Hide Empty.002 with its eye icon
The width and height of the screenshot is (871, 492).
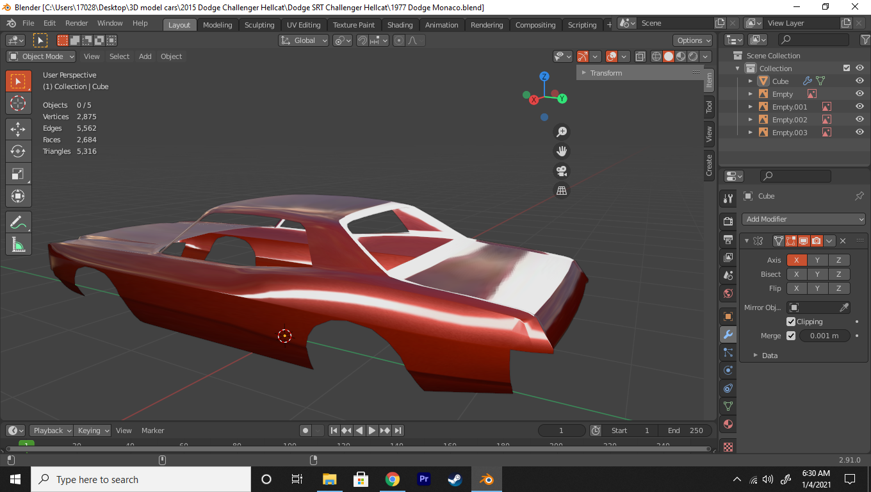[x=859, y=120]
